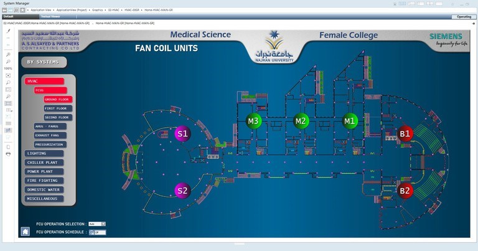Image resolution: width=478 pixels, height=251 pixels.
Task: Click the Operating mode button
Action: click(x=464, y=17)
